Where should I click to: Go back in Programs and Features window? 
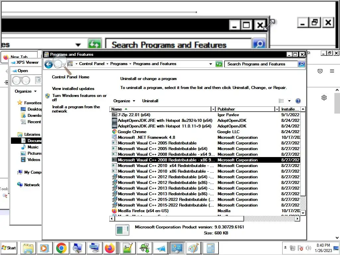click(x=48, y=64)
